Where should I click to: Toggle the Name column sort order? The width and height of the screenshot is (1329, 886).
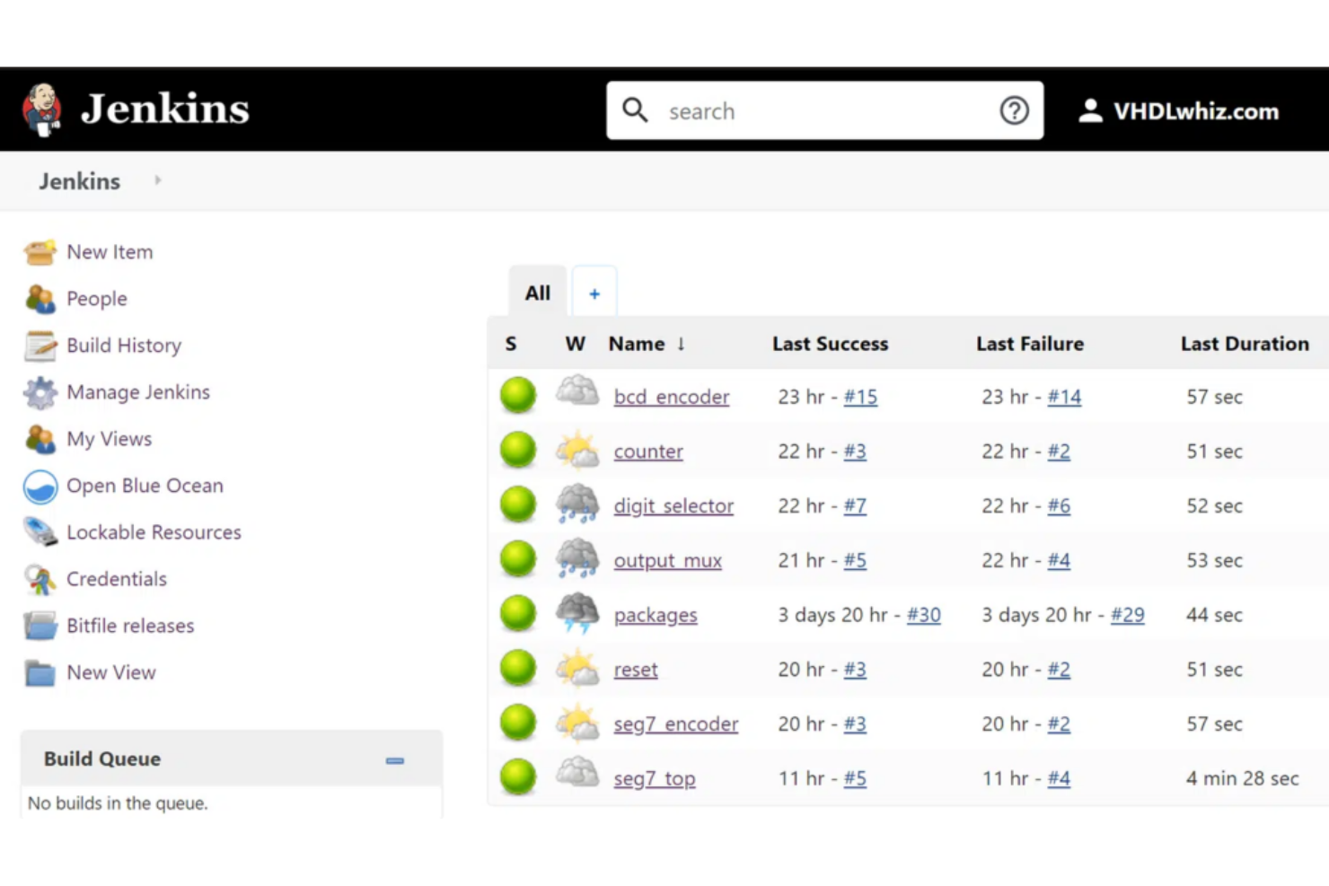tap(680, 344)
